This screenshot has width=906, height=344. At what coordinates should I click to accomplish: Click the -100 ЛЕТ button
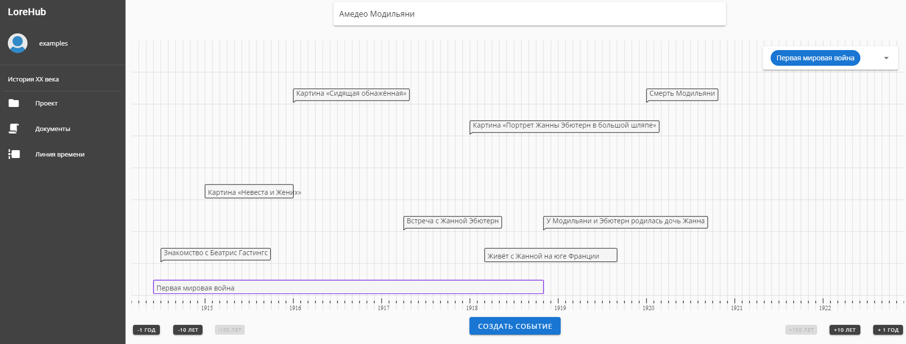[x=230, y=330]
